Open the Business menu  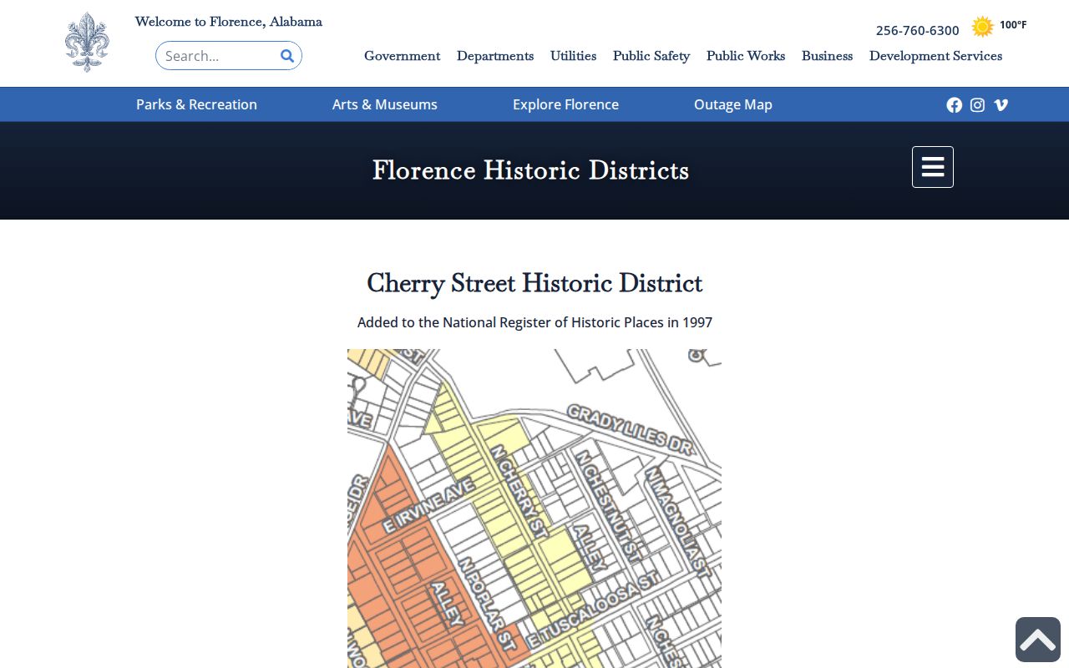828,56
